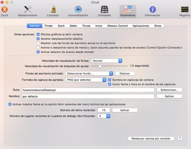Screen dimensions: 191x149
Task: Click Seleccionar... button for Ruta
Action: coord(169,90)
